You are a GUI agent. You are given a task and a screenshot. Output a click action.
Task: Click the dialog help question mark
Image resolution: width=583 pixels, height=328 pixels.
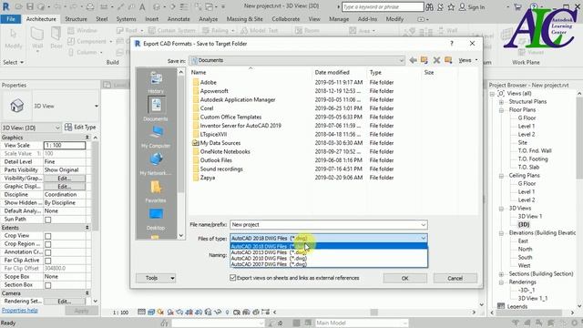click(452, 44)
